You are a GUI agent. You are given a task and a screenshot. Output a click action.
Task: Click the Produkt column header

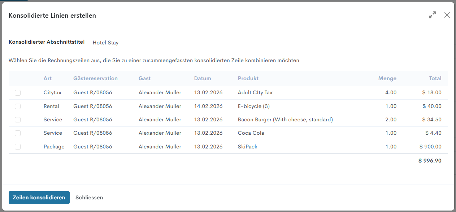click(x=248, y=78)
